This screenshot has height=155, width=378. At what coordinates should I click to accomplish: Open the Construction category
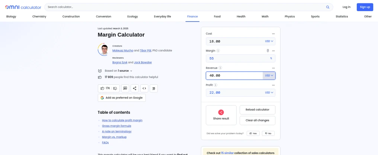pos(71,17)
